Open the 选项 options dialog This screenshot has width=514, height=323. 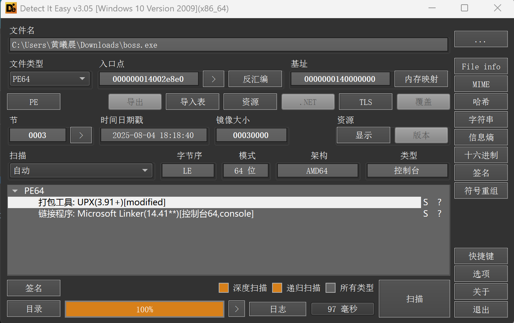click(x=481, y=274)
